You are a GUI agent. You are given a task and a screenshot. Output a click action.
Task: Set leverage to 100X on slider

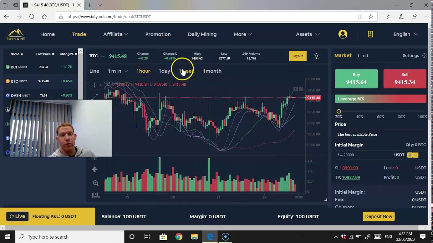422,116
